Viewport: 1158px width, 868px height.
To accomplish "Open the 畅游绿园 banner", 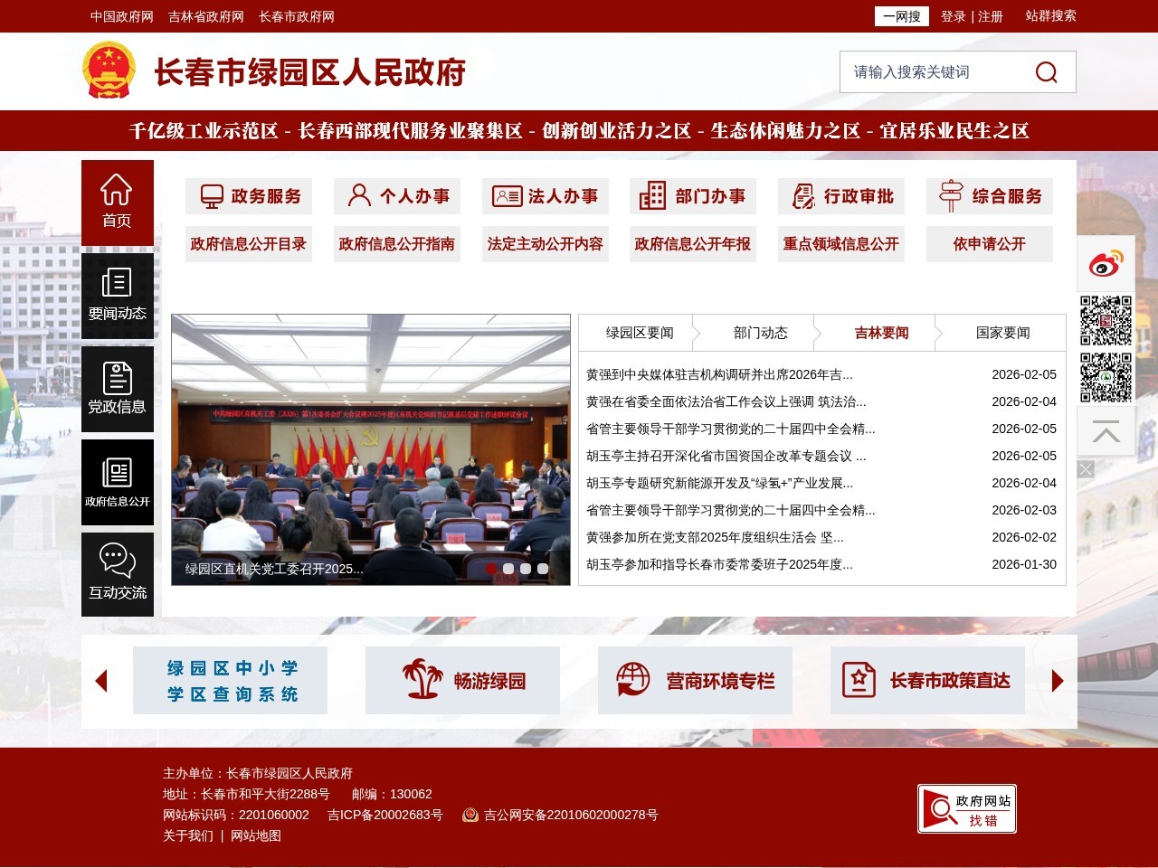I will pos(462,681).
